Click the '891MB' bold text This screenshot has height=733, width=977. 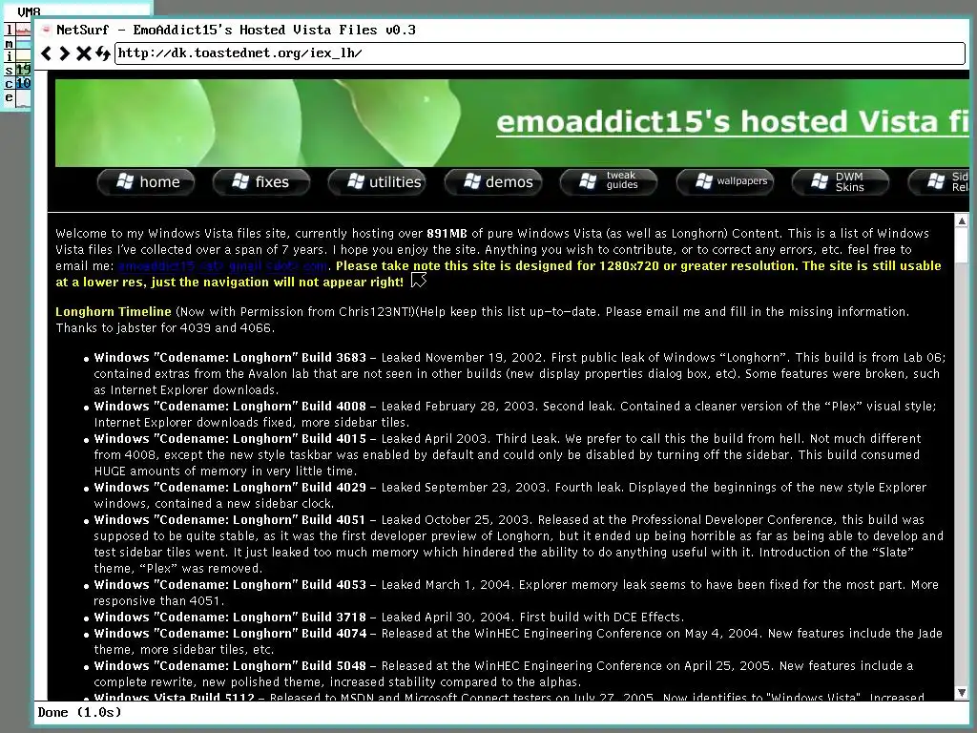click(x=447, y=234)
